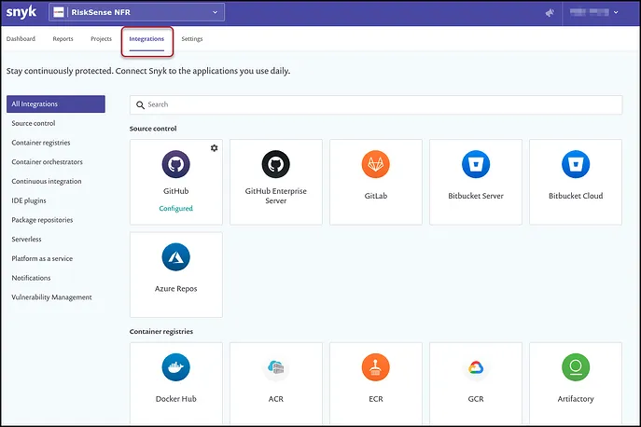Open the Serverless category
The image size is (641, 427).
pyautogui.click(x=26, y=239)
